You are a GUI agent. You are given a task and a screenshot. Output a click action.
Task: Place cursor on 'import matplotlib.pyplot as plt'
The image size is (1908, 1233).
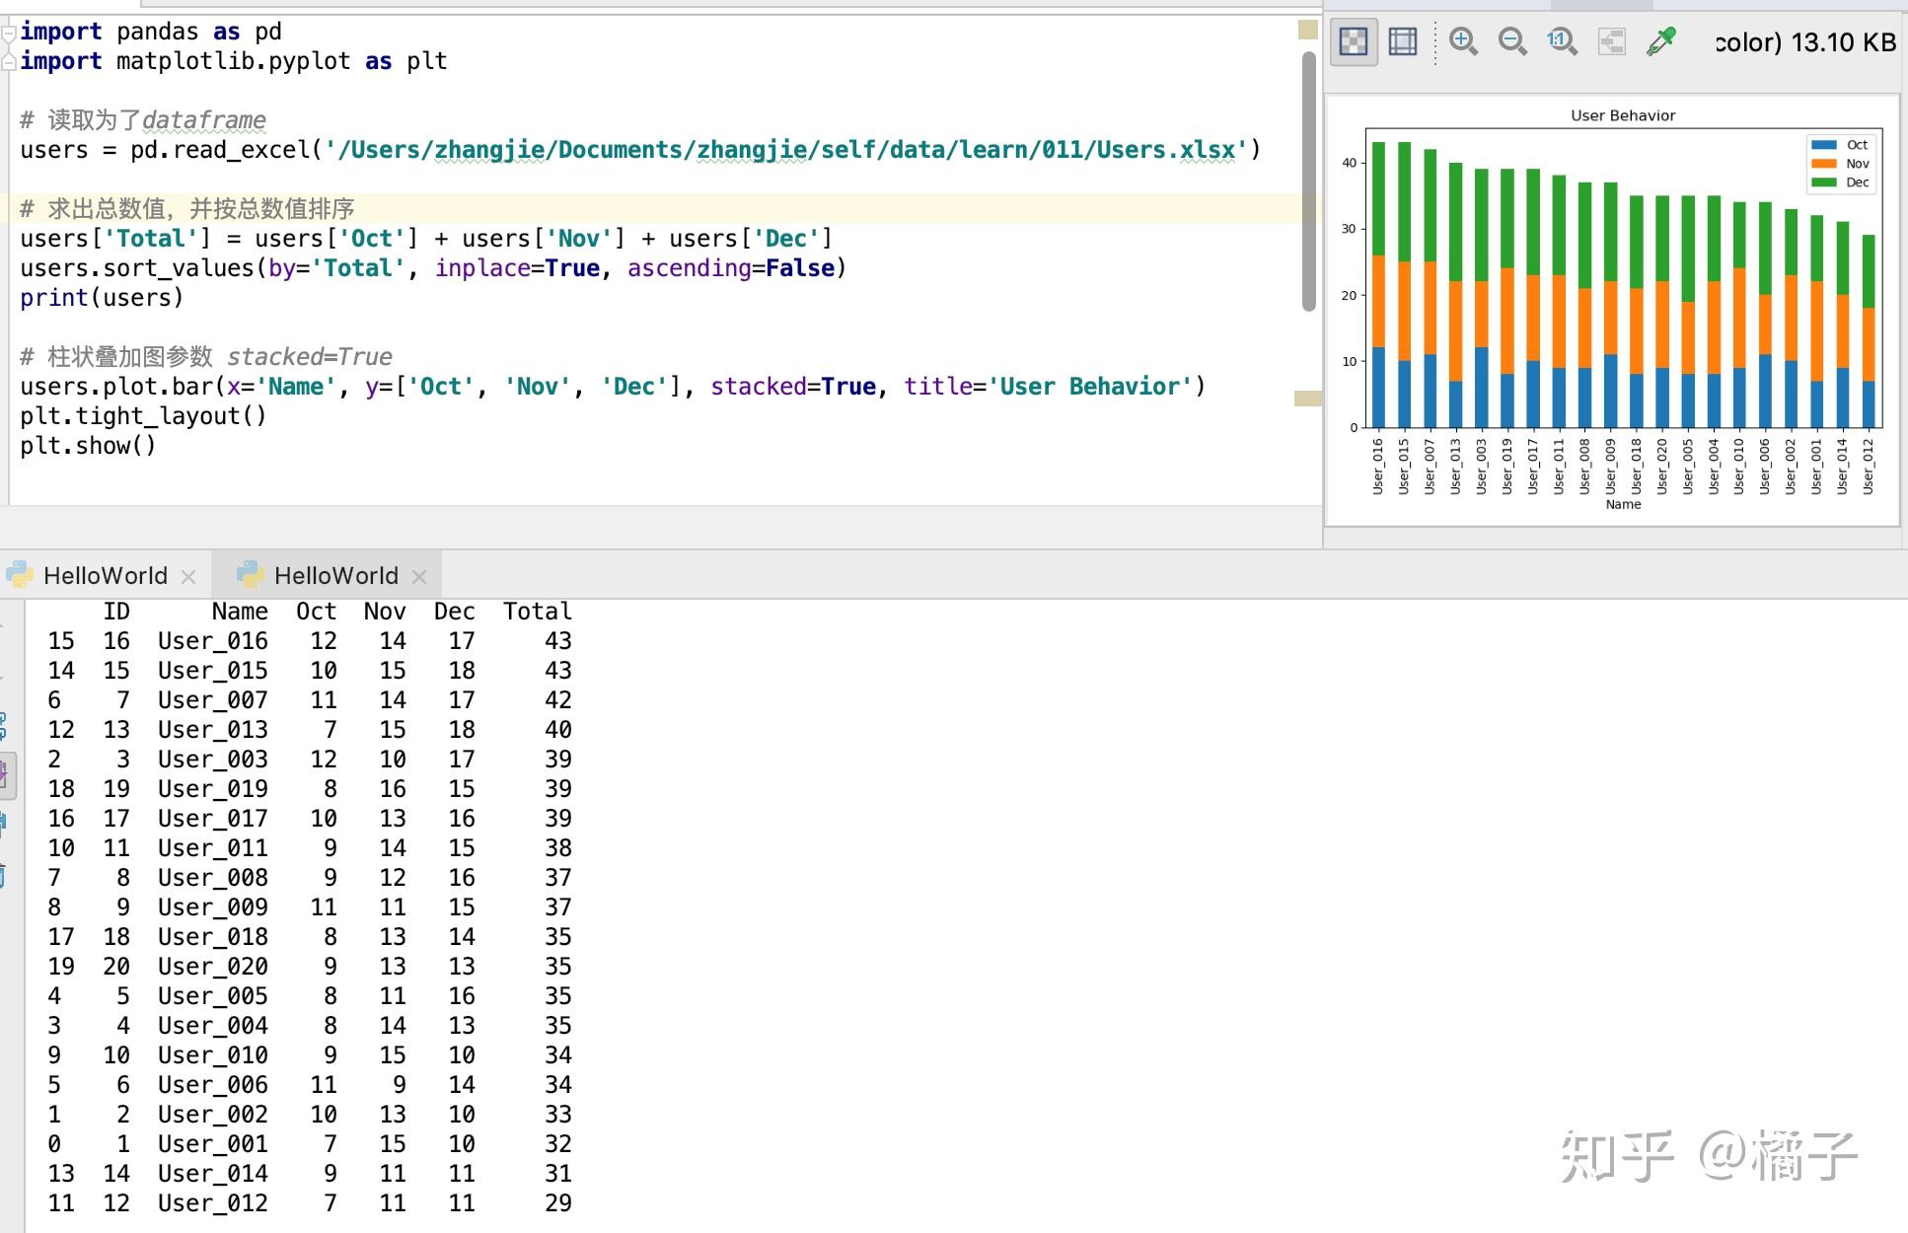pos(234,61)
